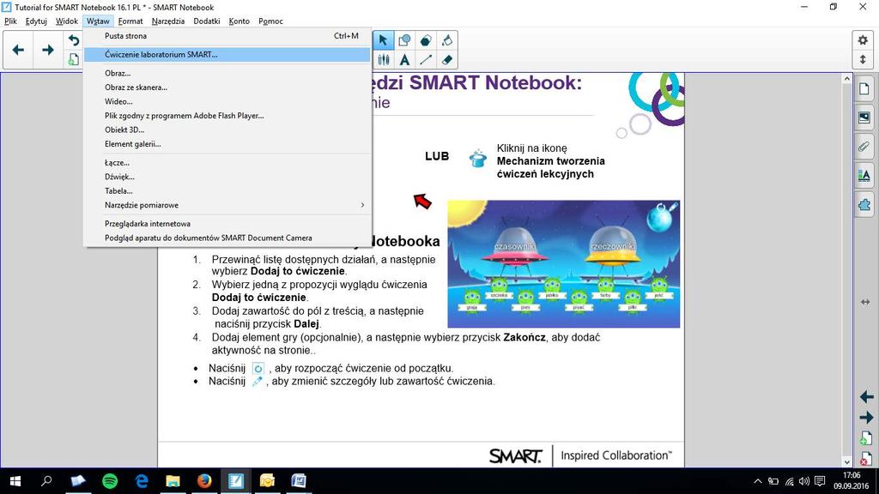Select Plik zgodny z programem Adobe Flash Player
The image size is (879, 494).
pos(227,116)
